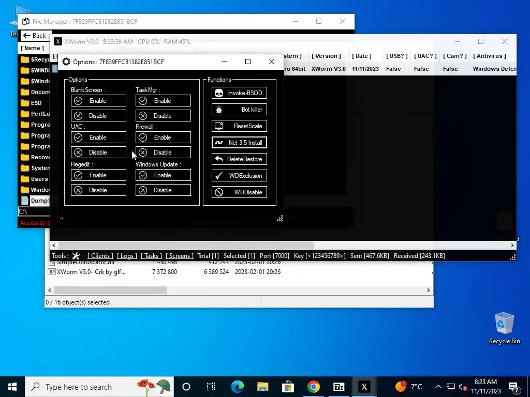Click the [Version] column header
The height and width of the screenshot is (397, 530).
pos(326,56)
